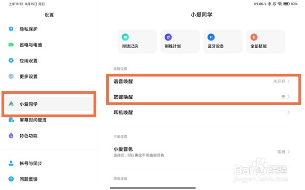Tap the green battery icon for 省电与电池
The image size is (305, 190).
coord(11,45)
